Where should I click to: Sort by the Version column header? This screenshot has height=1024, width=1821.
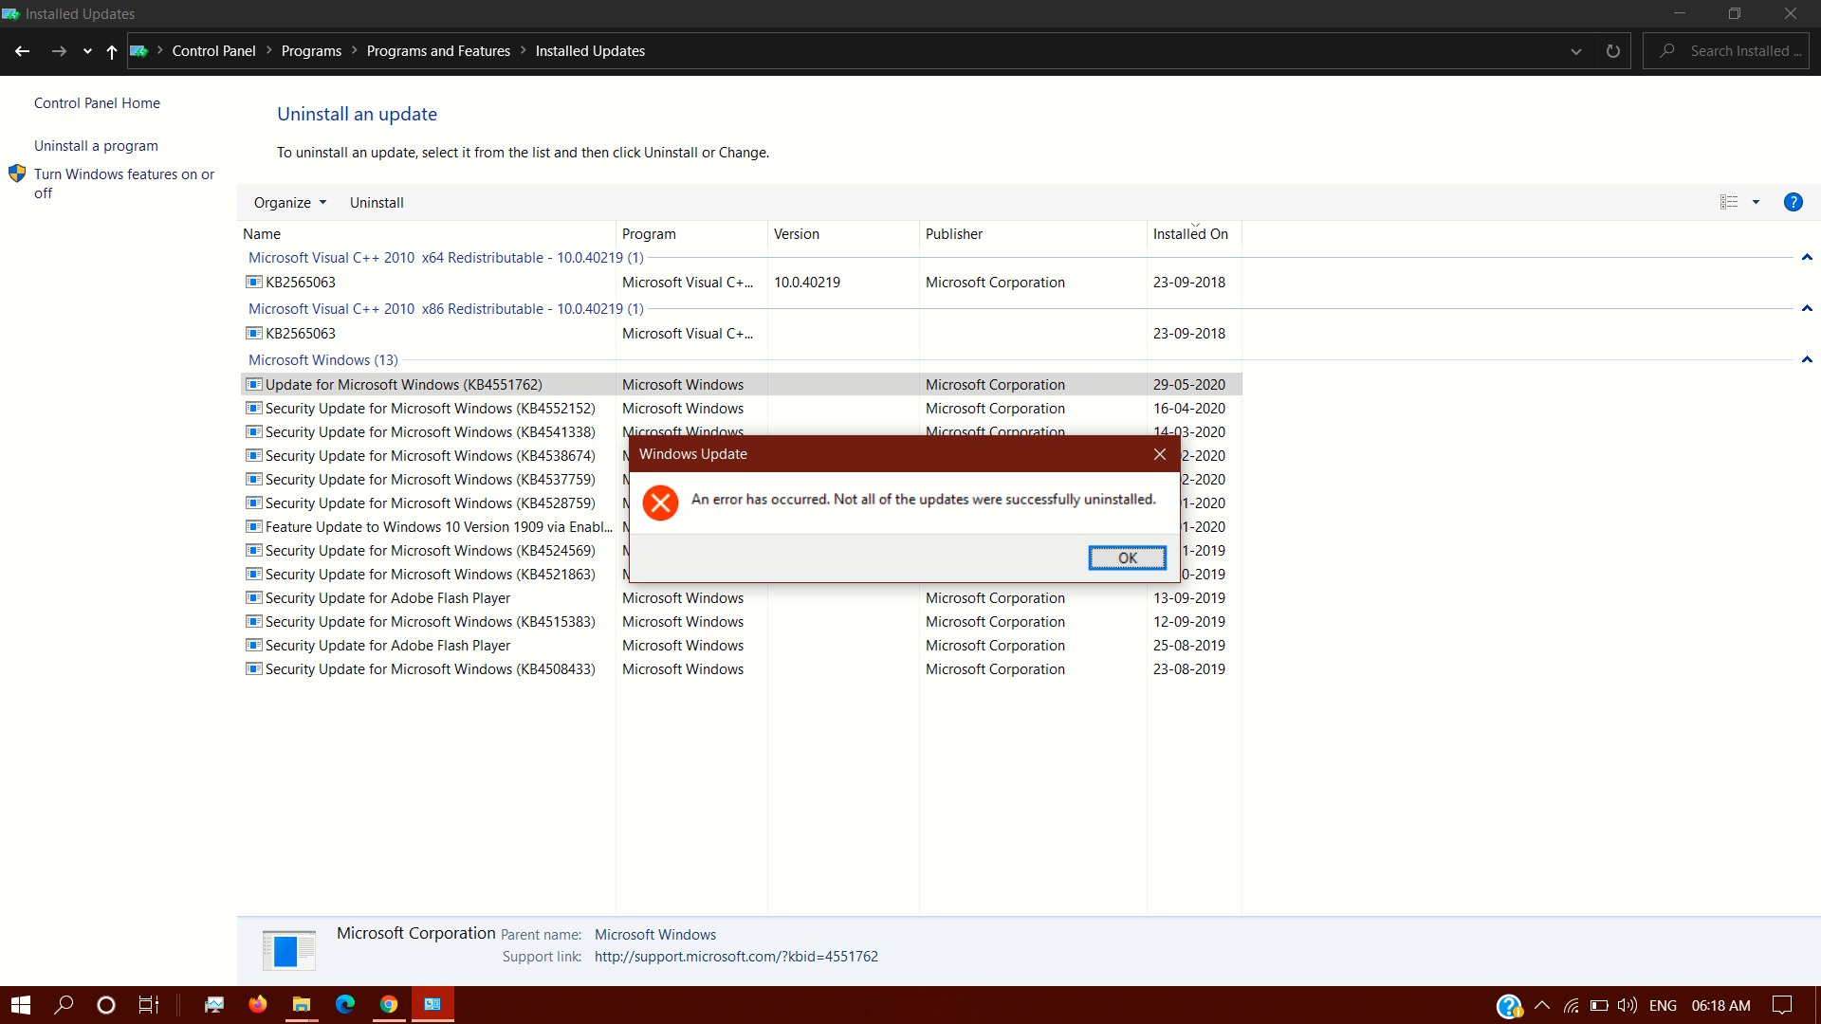843,234
